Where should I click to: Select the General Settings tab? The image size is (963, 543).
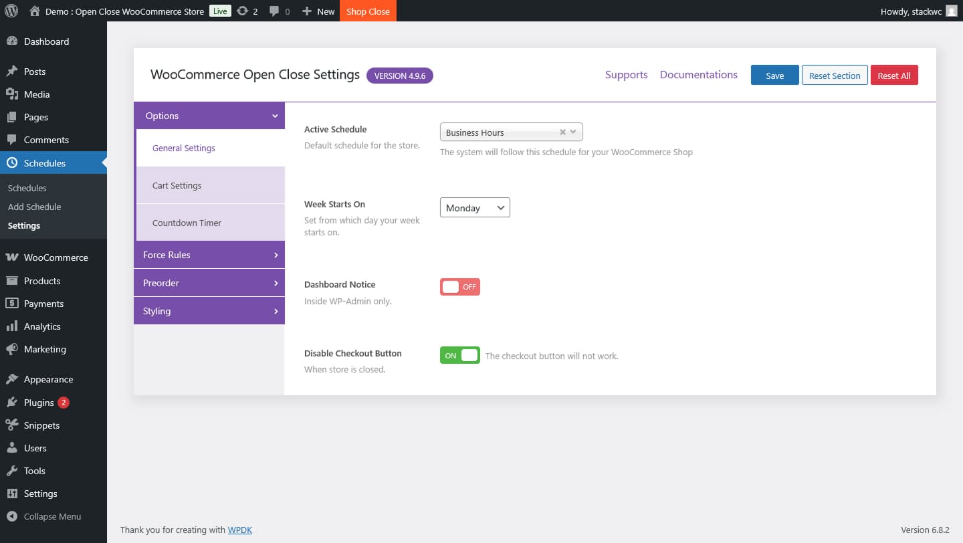pos(211,148)
